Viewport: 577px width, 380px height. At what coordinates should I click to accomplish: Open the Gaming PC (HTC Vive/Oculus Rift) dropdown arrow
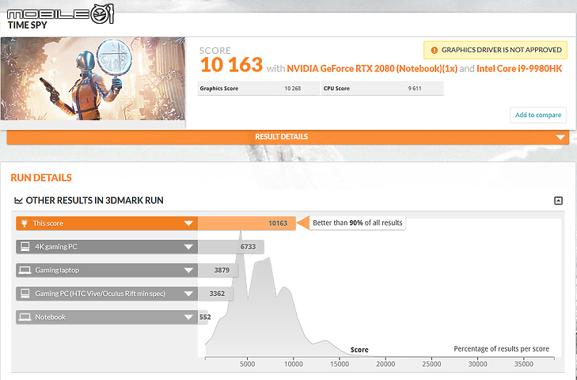pyautogui.click(x=188, y=294)
